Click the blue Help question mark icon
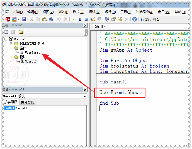Image resolution: width=192 pixels, height=149 pixels. click(x=135, y=19)
